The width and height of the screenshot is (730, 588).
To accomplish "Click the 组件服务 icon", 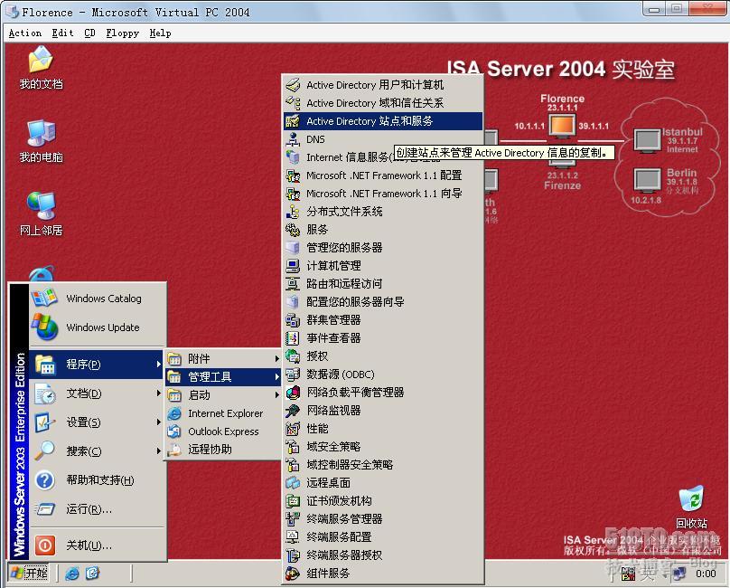I will tap(293, 574).
